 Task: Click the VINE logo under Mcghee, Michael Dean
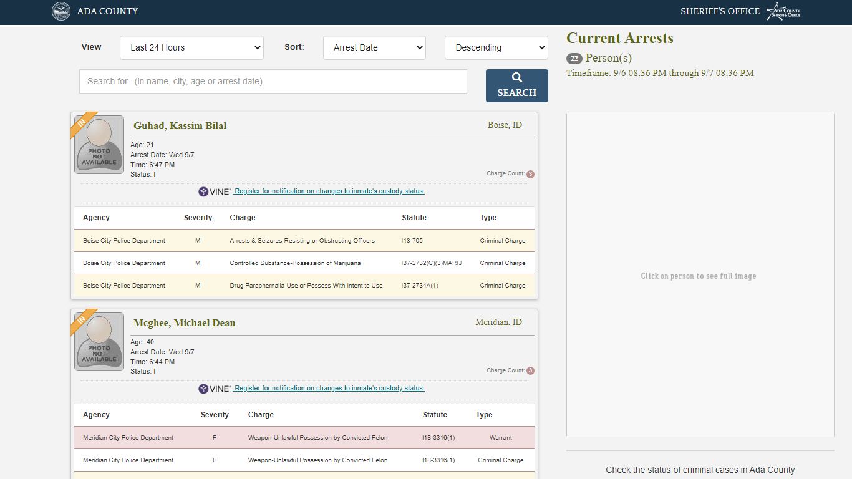[215, 389]
